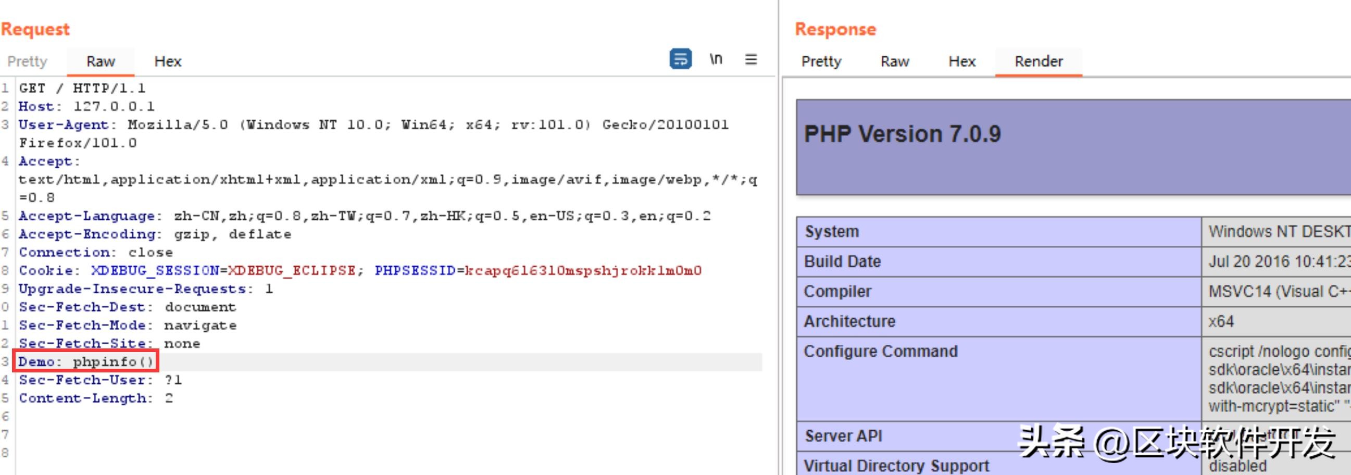Viewport: 1351px width, 475px height.
Task: Click the 'Demo: phpinfo()' header line
Action: pos(86,362)
